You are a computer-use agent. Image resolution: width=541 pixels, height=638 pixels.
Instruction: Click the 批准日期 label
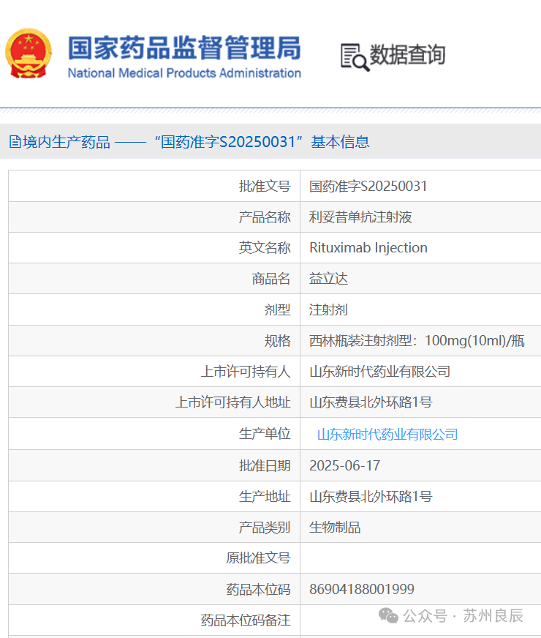[265, 465]
